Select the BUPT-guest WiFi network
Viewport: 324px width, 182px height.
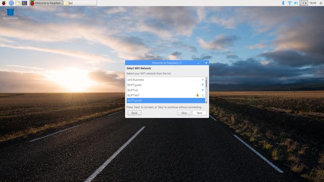[166, 85]
